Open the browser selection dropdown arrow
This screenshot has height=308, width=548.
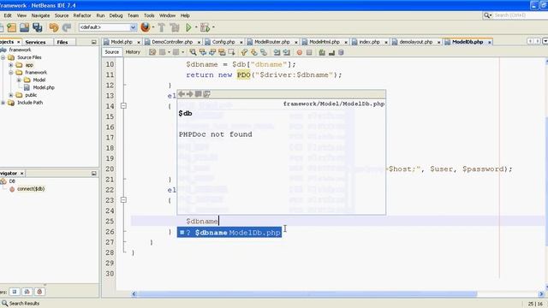pyautogui.click(x=153, y=27)
